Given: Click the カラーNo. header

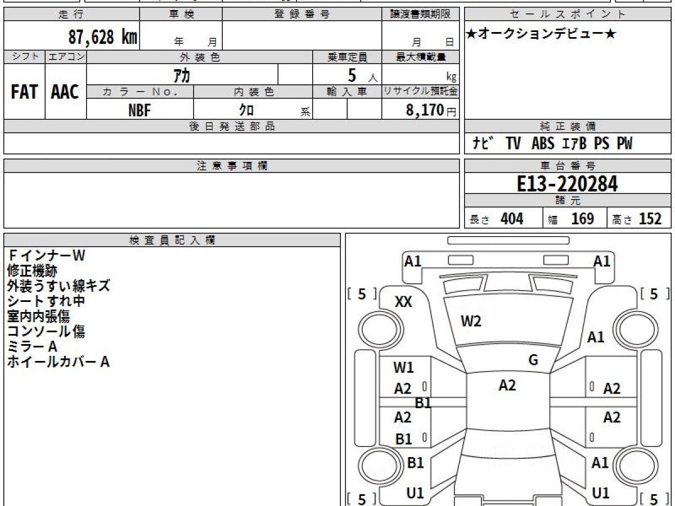Looking at the screenshot, I should (140, 92).
